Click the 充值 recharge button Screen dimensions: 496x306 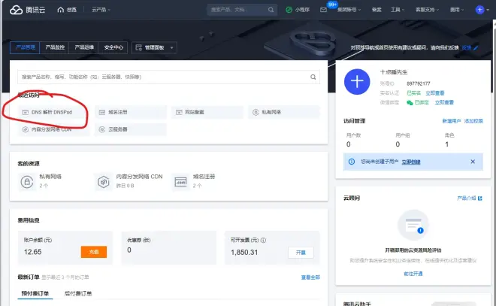pyautogui.click(x=94, y=252)
